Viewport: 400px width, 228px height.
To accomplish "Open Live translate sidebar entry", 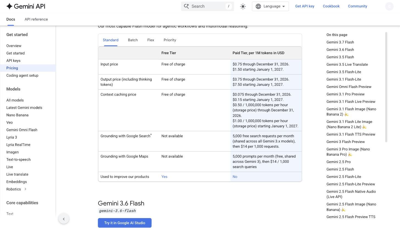I will point(17,174).
